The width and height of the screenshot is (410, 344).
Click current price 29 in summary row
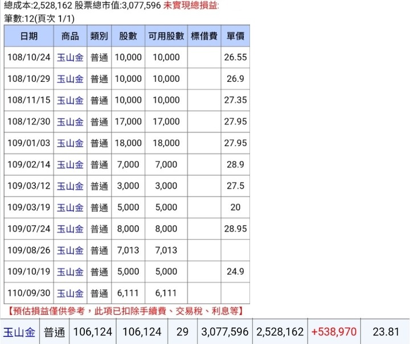(182, 332)
